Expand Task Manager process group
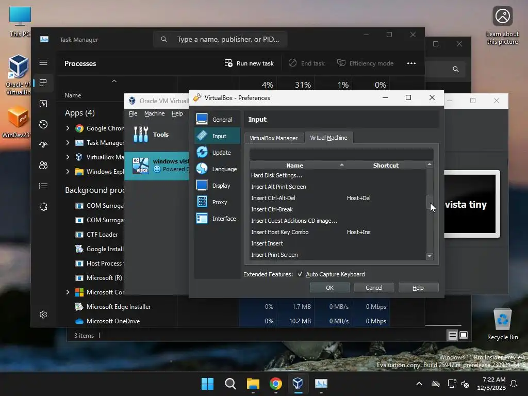Viewport: 528px width, 396px height. [x=68, y=142]
